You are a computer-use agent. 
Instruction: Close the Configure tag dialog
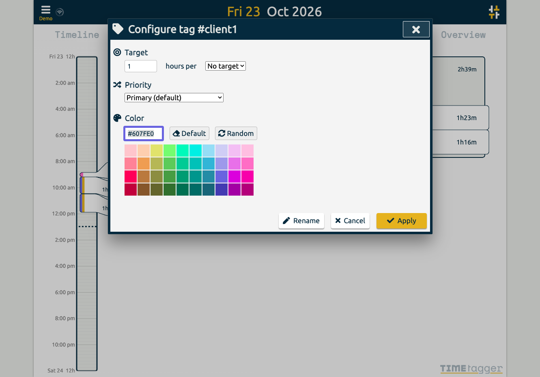click(416, 29)
